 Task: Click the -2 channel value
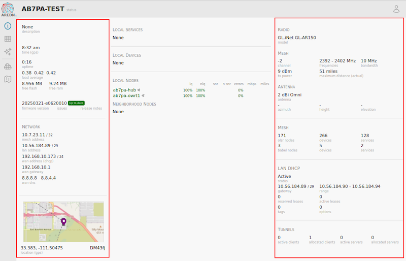pos(280,61)
